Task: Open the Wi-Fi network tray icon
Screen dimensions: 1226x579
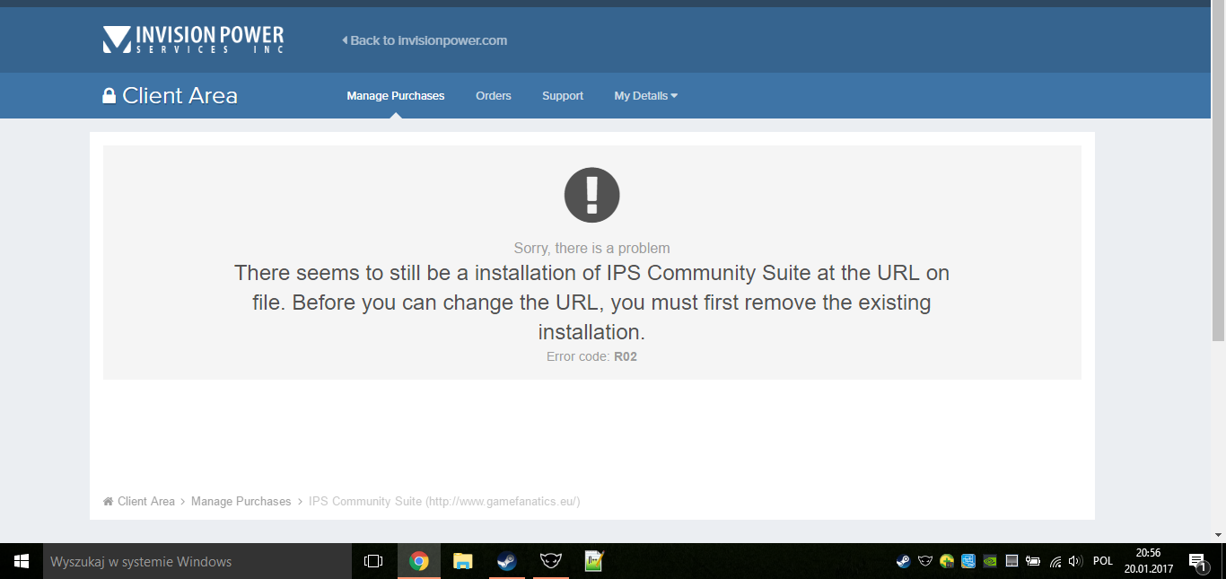Action: [1055, 561]
